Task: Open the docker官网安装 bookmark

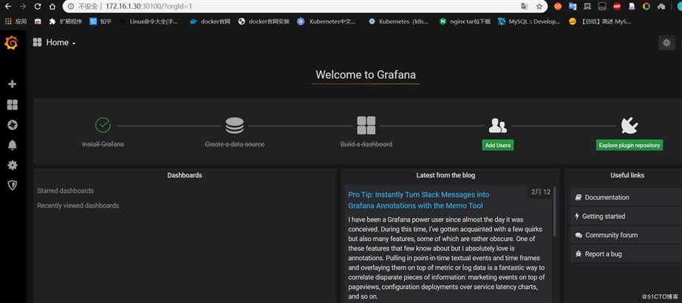Action: (264, 21)
